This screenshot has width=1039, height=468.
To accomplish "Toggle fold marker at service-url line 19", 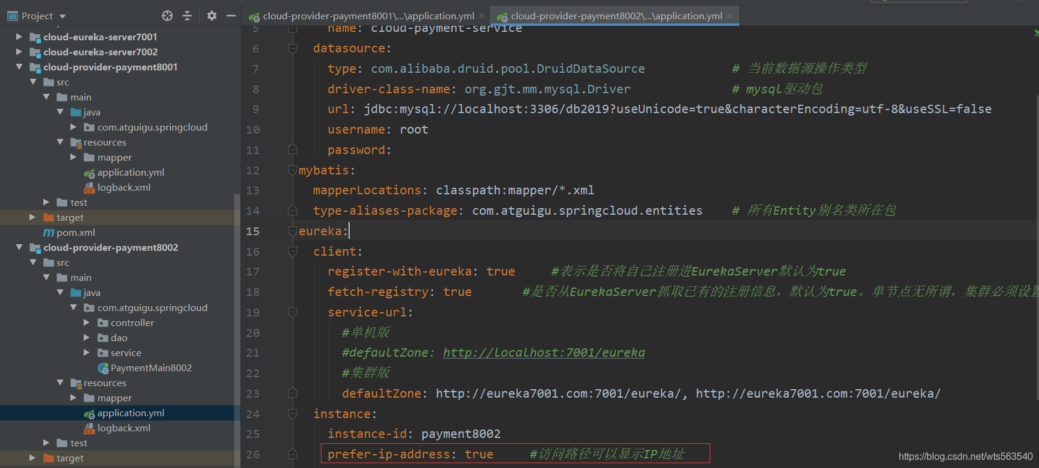I will click(293, 312).
